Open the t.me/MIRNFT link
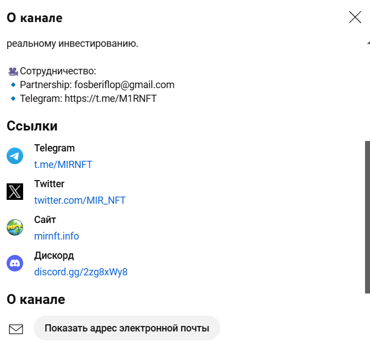This screenshot has height=348, width=370. pyautogui.click(x=63, y=165)
